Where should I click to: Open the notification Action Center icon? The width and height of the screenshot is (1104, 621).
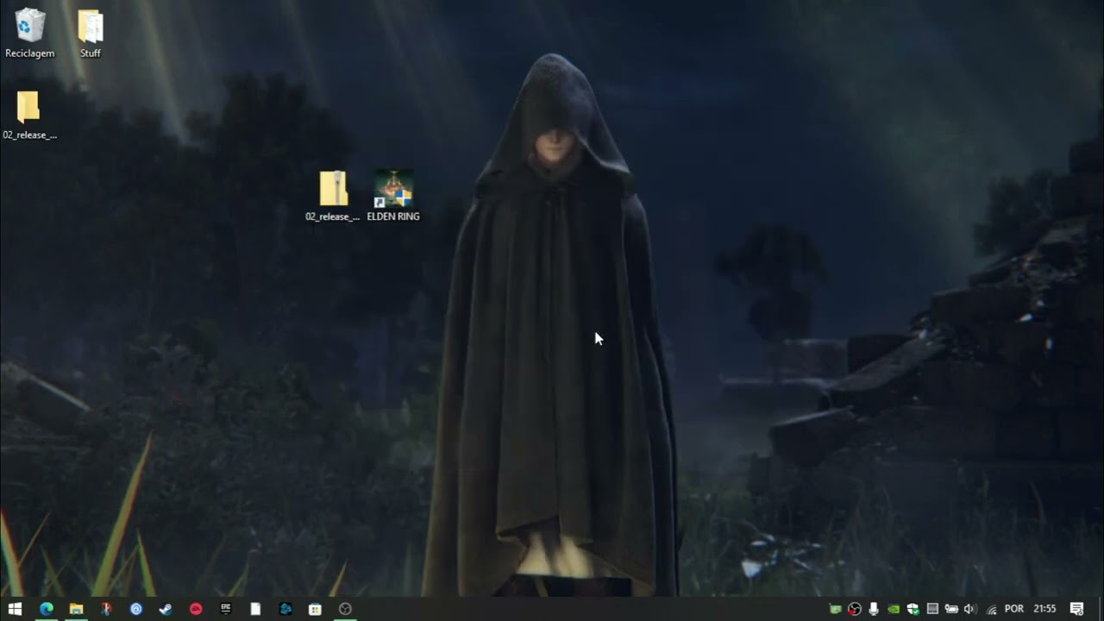(x=1076, y=609)
